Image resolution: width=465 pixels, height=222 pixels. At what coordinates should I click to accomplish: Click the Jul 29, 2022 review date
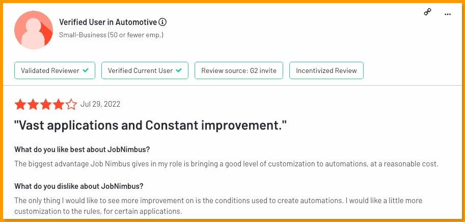[x=100, y=104]
